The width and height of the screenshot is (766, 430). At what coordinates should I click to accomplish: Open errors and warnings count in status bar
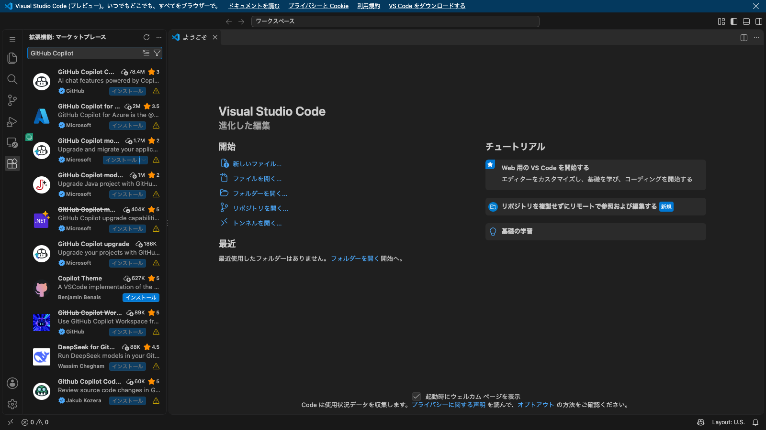point(35,422)
